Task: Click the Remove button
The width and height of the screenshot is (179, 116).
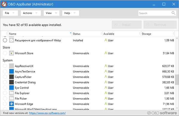Action: click(160, 25)
